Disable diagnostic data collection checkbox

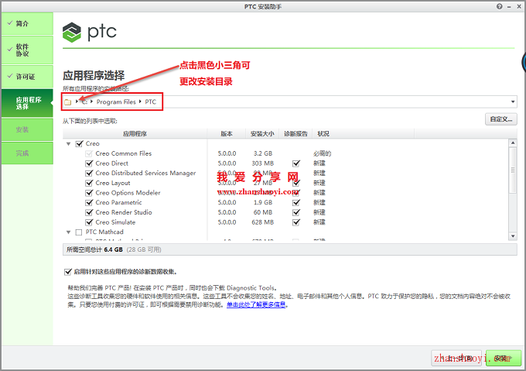click(68, 272)
